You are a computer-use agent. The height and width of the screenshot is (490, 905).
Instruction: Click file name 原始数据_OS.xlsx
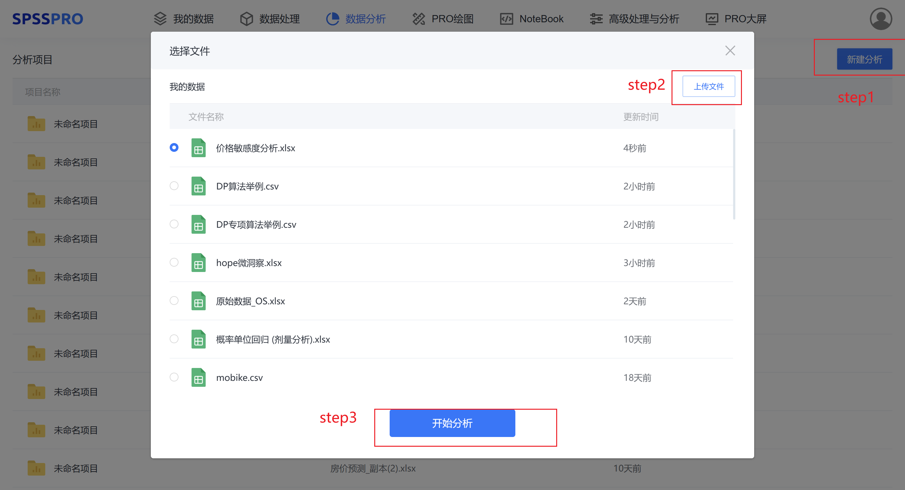[x=250, y=301]
